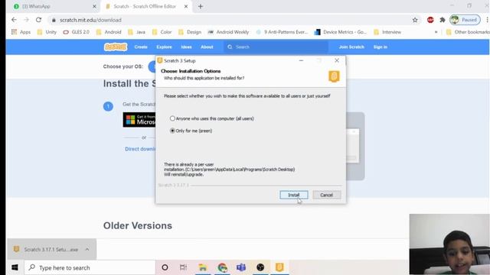
Task: Open Microsoft Teams from the taskbar
Action: (x=241, y=267)
